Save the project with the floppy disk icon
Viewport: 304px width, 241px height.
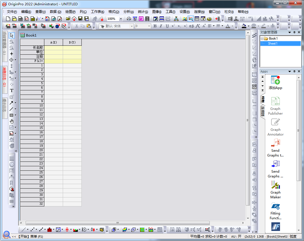click(x=80, y=19)
